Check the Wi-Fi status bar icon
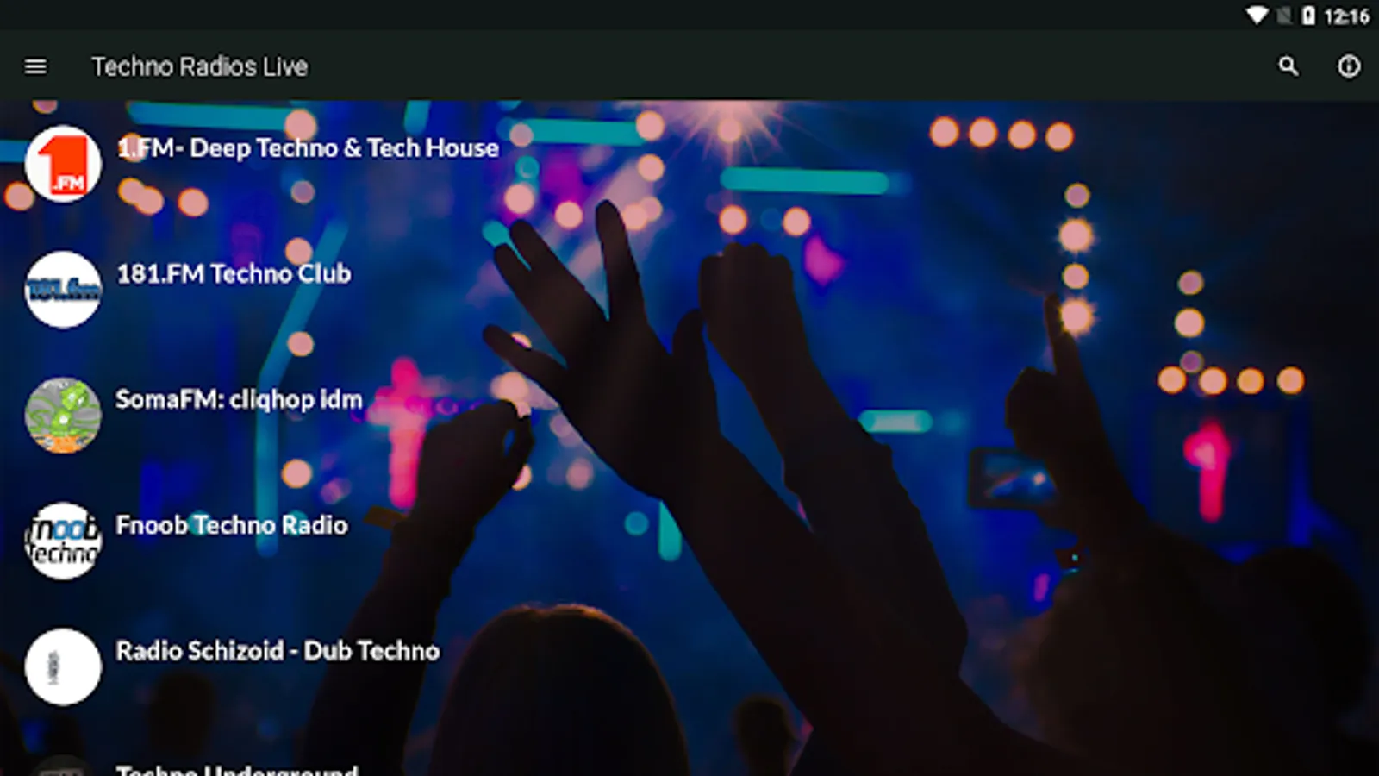1379x776 pixels. pyautogui.click(x=1257, y=16)
